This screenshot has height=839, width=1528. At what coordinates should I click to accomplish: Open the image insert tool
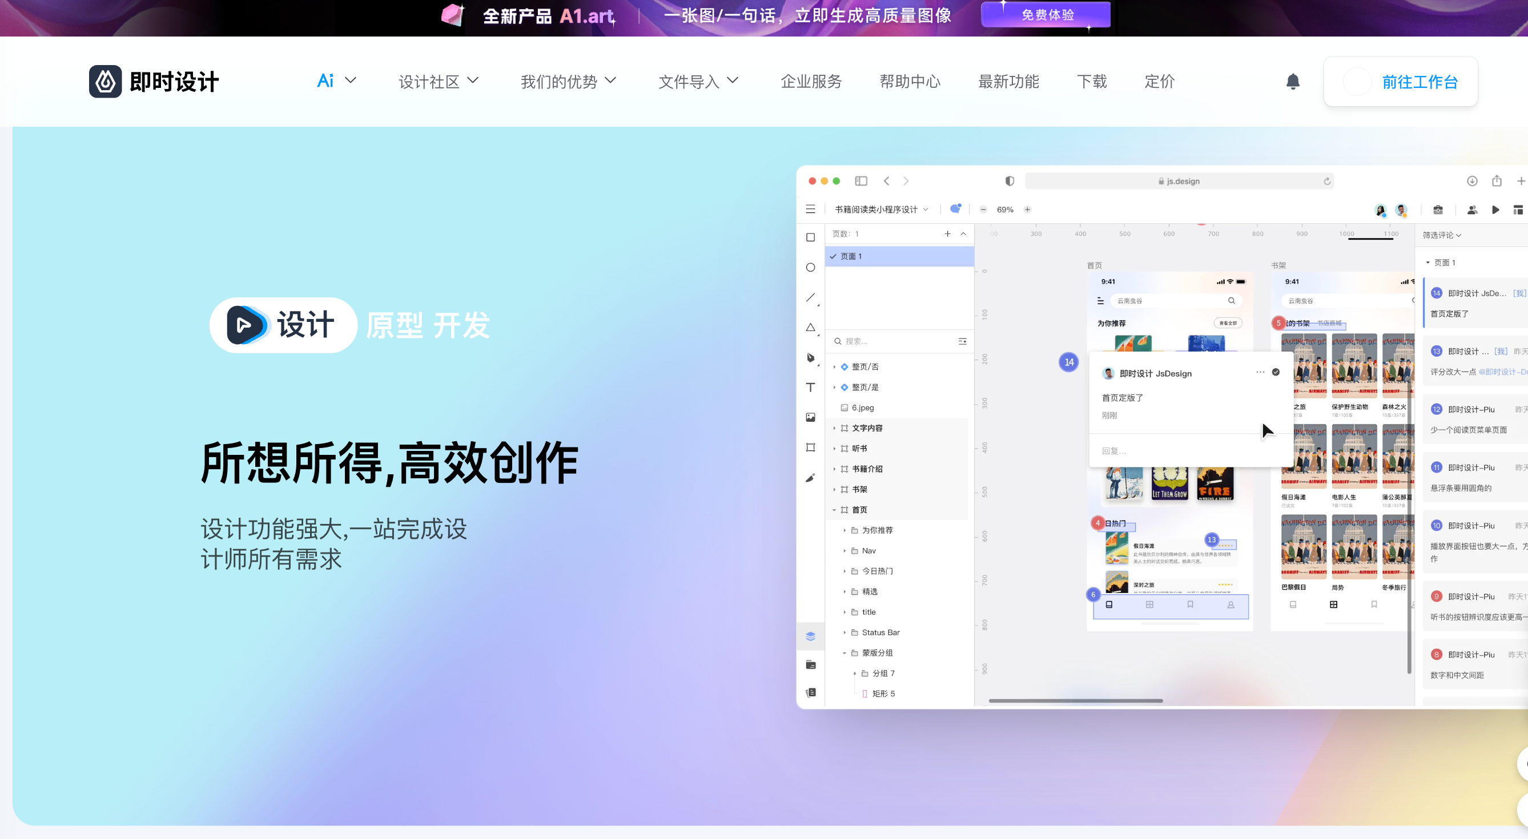click(x=810, y=417)
